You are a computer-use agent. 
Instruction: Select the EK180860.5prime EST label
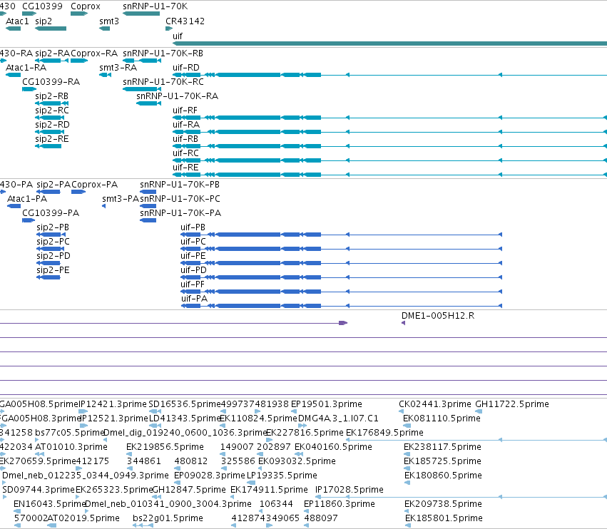[x=443, y=476]
